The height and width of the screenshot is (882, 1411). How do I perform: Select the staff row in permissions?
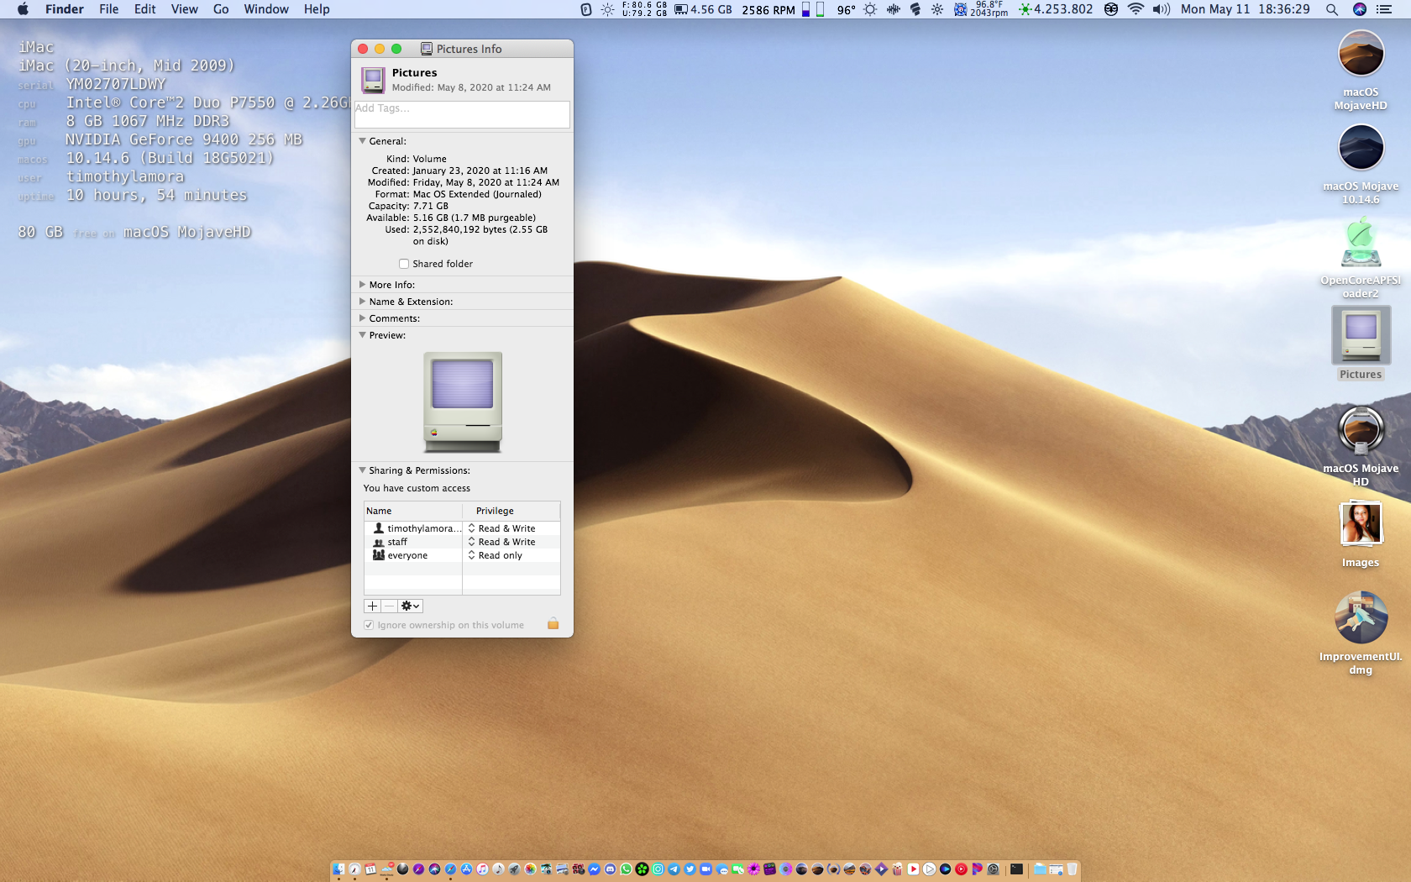point(462,542)
